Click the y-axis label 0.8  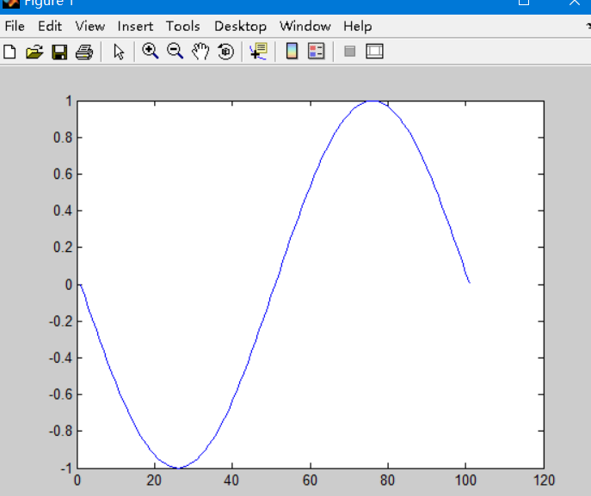[x=63, y=138]
